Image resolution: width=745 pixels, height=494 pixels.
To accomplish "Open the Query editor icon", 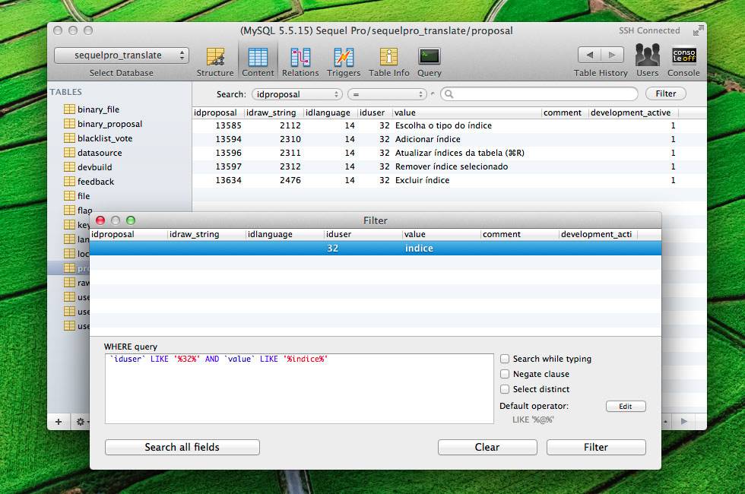I will (429, 57).
